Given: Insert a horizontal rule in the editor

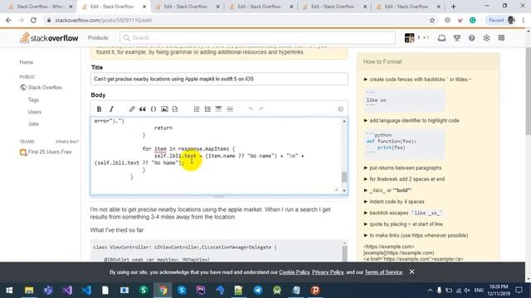Looking at the screenshot, I should (x=230, y=108).
